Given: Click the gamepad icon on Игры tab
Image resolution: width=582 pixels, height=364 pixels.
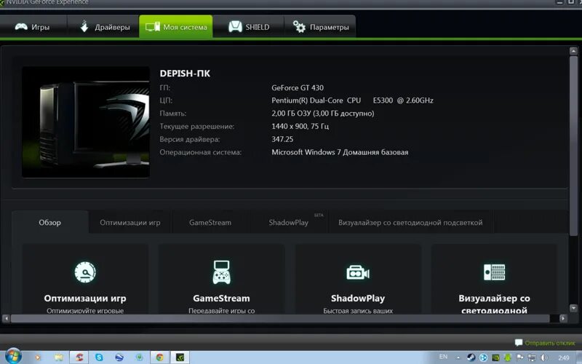Looking at the screenshot, I should (21, 26).
